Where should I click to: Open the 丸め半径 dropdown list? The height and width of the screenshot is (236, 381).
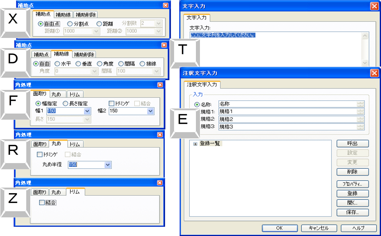107,165
